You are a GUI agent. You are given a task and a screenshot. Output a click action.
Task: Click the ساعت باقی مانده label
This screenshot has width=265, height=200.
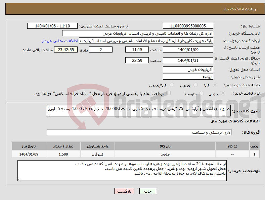38,50
